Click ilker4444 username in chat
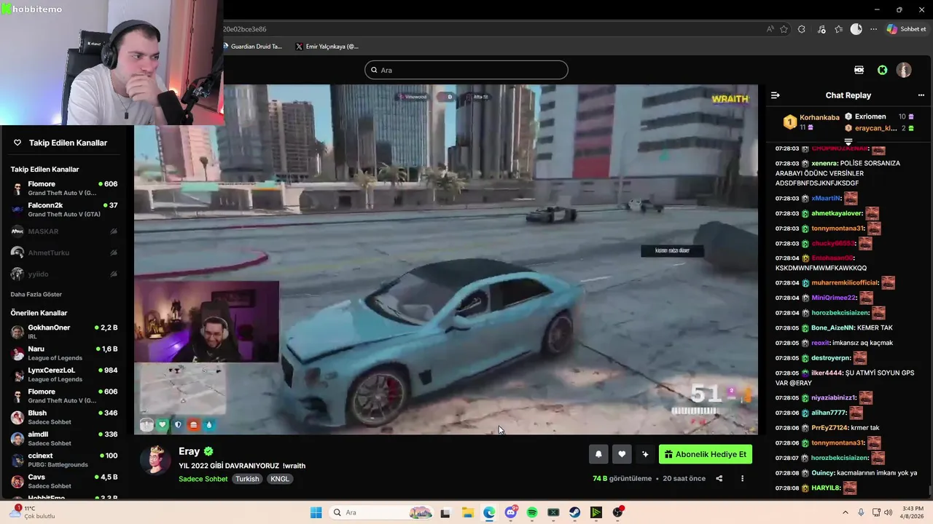 827,373
